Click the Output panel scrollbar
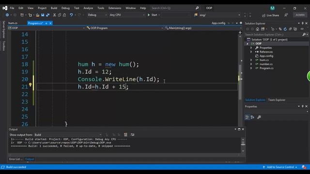 [243, 145]
